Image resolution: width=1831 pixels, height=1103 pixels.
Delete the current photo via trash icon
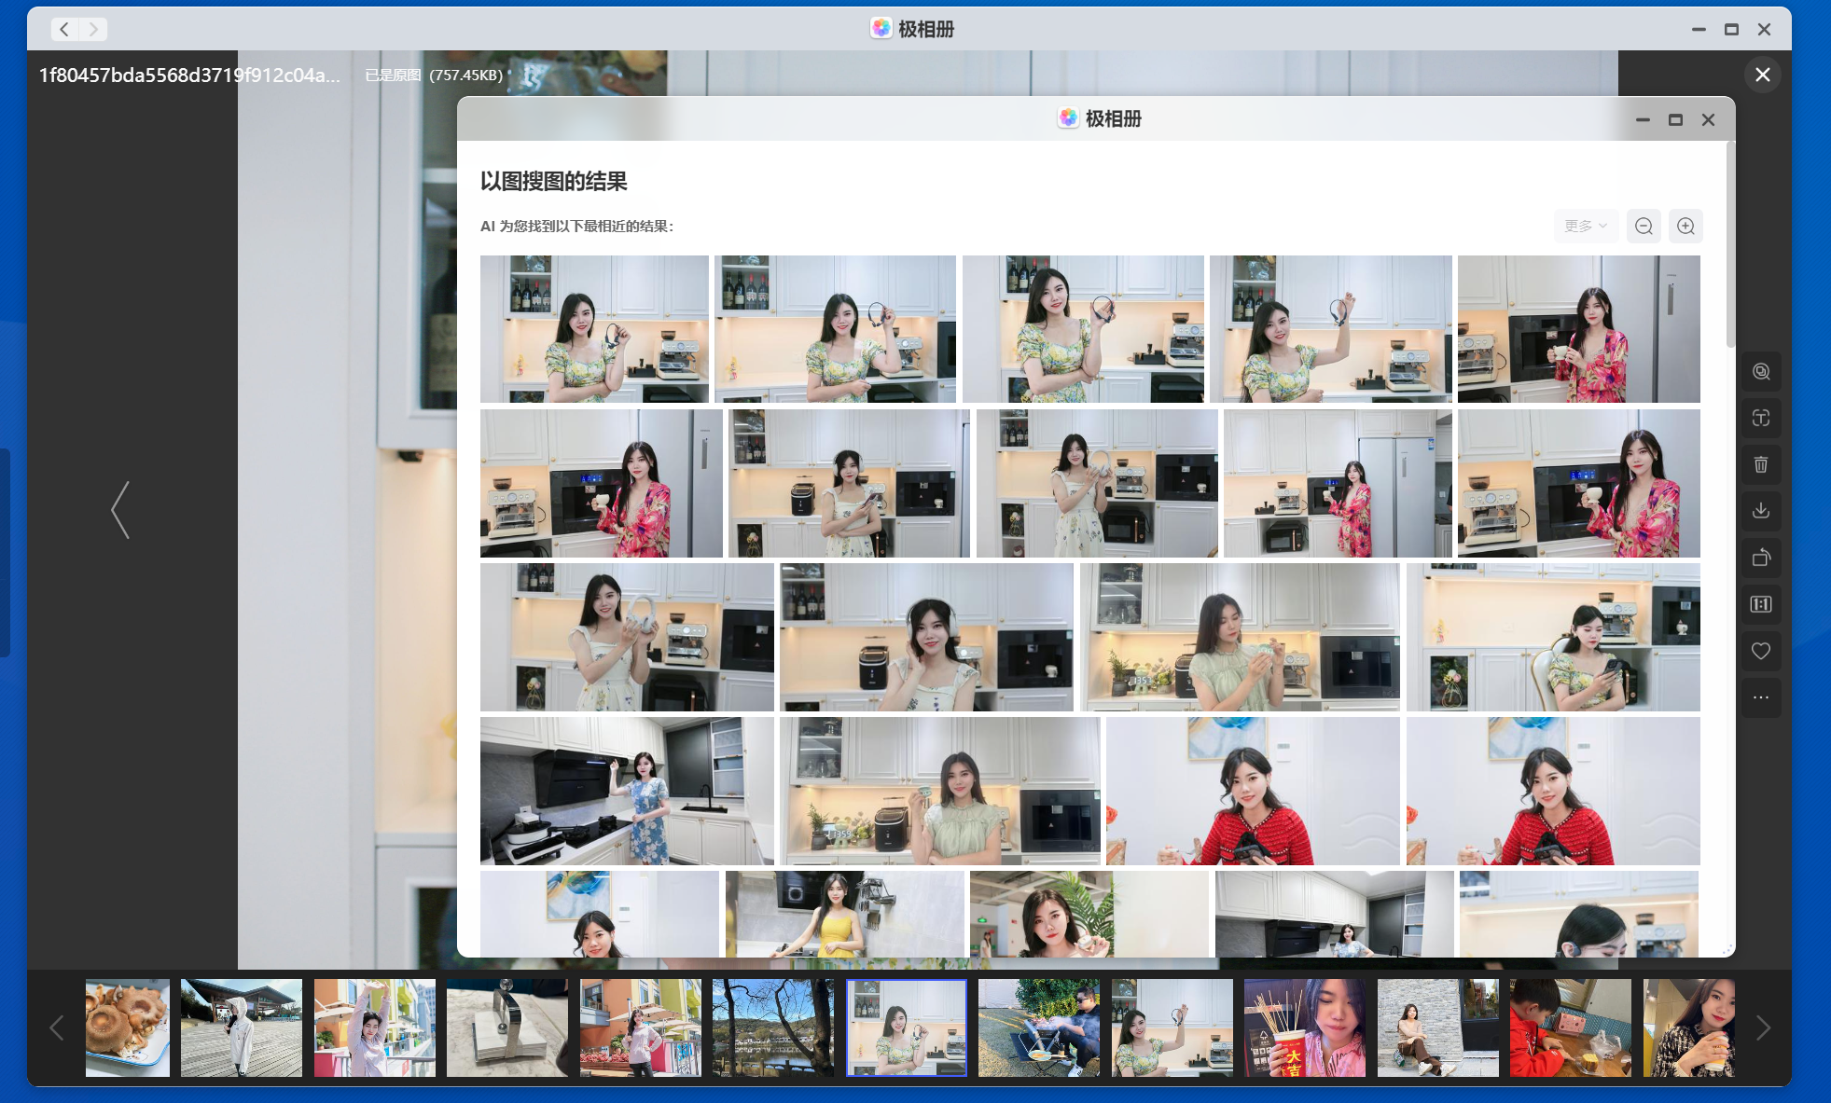pyautogui.click(x=1761, y=464)
